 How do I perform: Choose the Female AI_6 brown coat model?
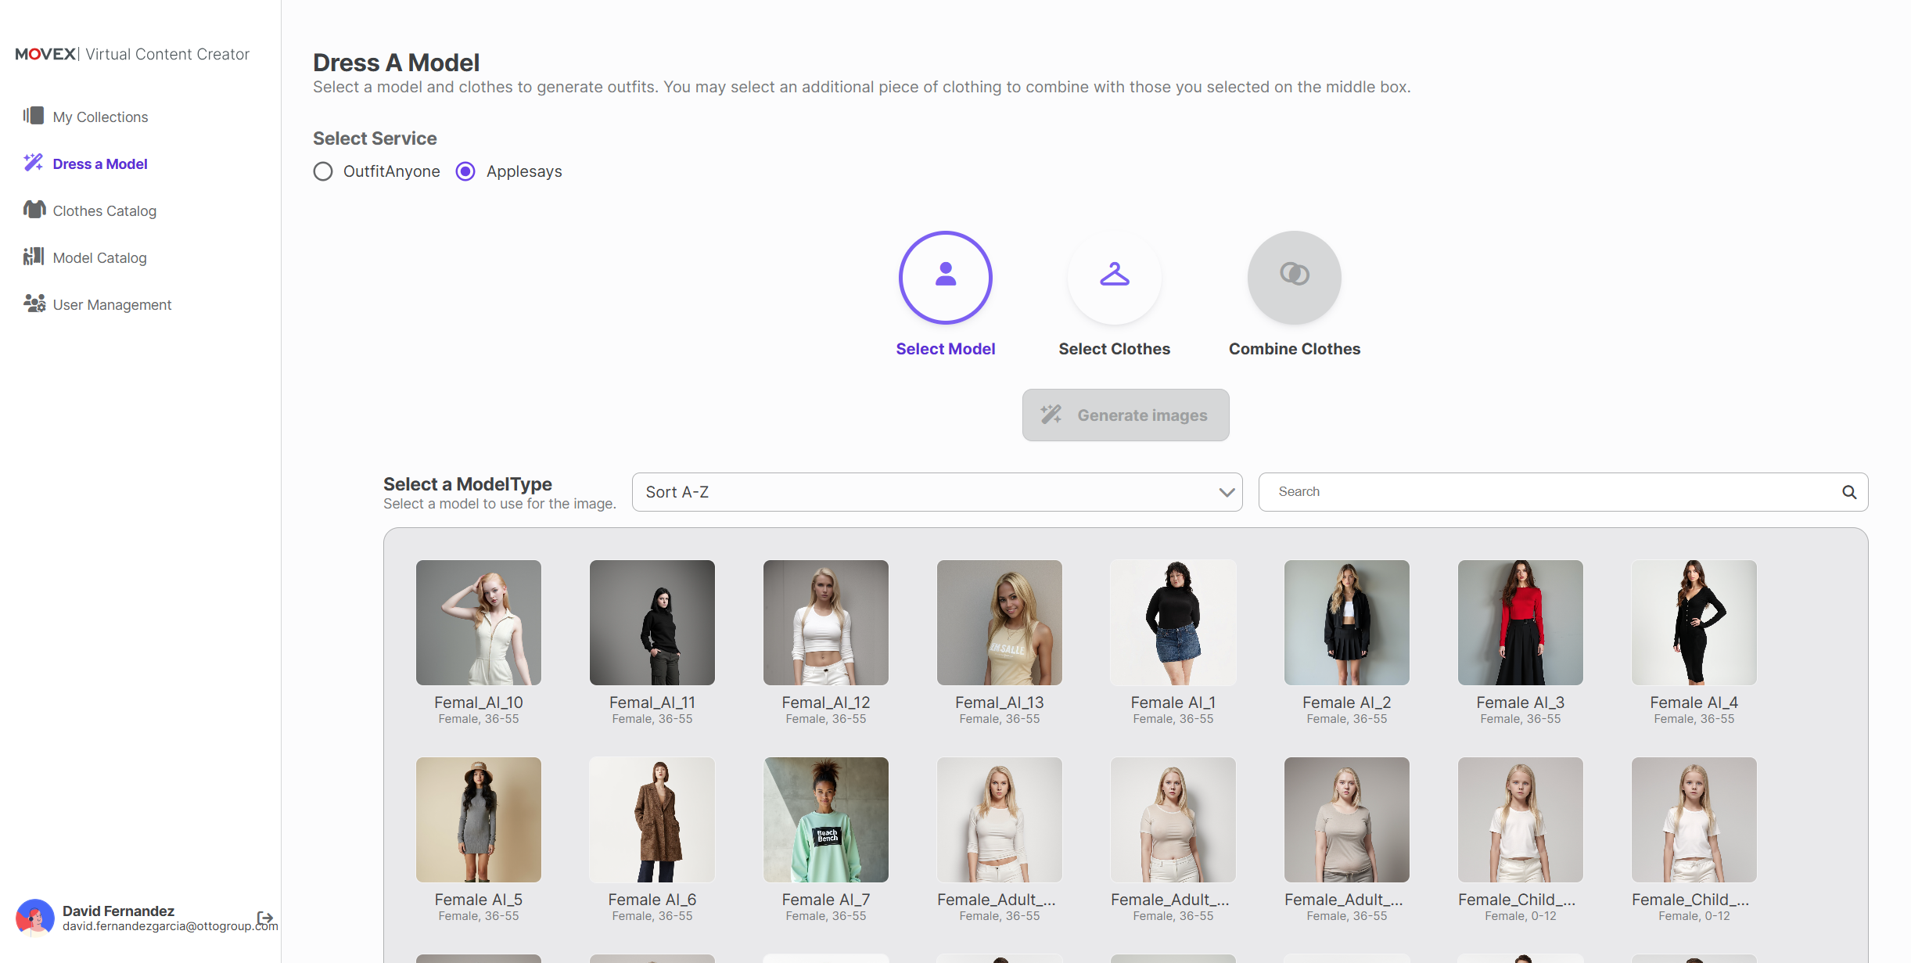[652, 820]
